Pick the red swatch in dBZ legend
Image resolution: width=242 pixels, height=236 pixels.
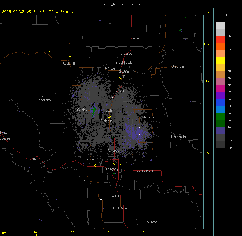[x=221, y=39]
